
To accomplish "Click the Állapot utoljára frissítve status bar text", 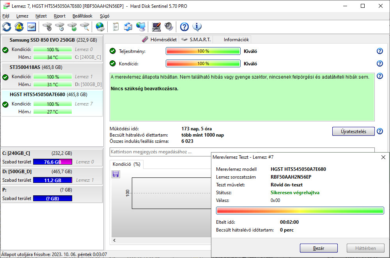I will click(54, 254).
